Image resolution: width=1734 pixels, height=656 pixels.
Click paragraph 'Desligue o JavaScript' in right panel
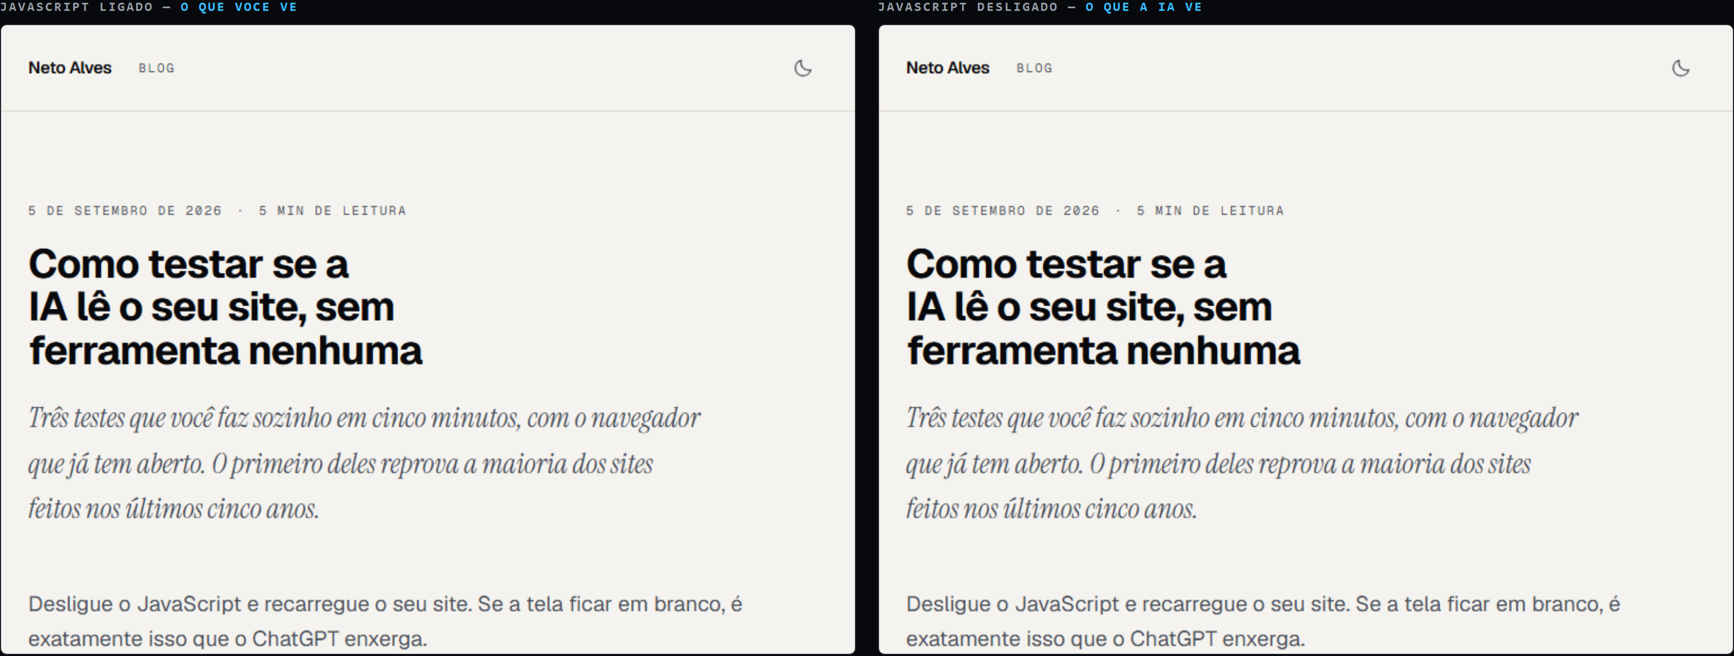click(x=1263, y=621)
